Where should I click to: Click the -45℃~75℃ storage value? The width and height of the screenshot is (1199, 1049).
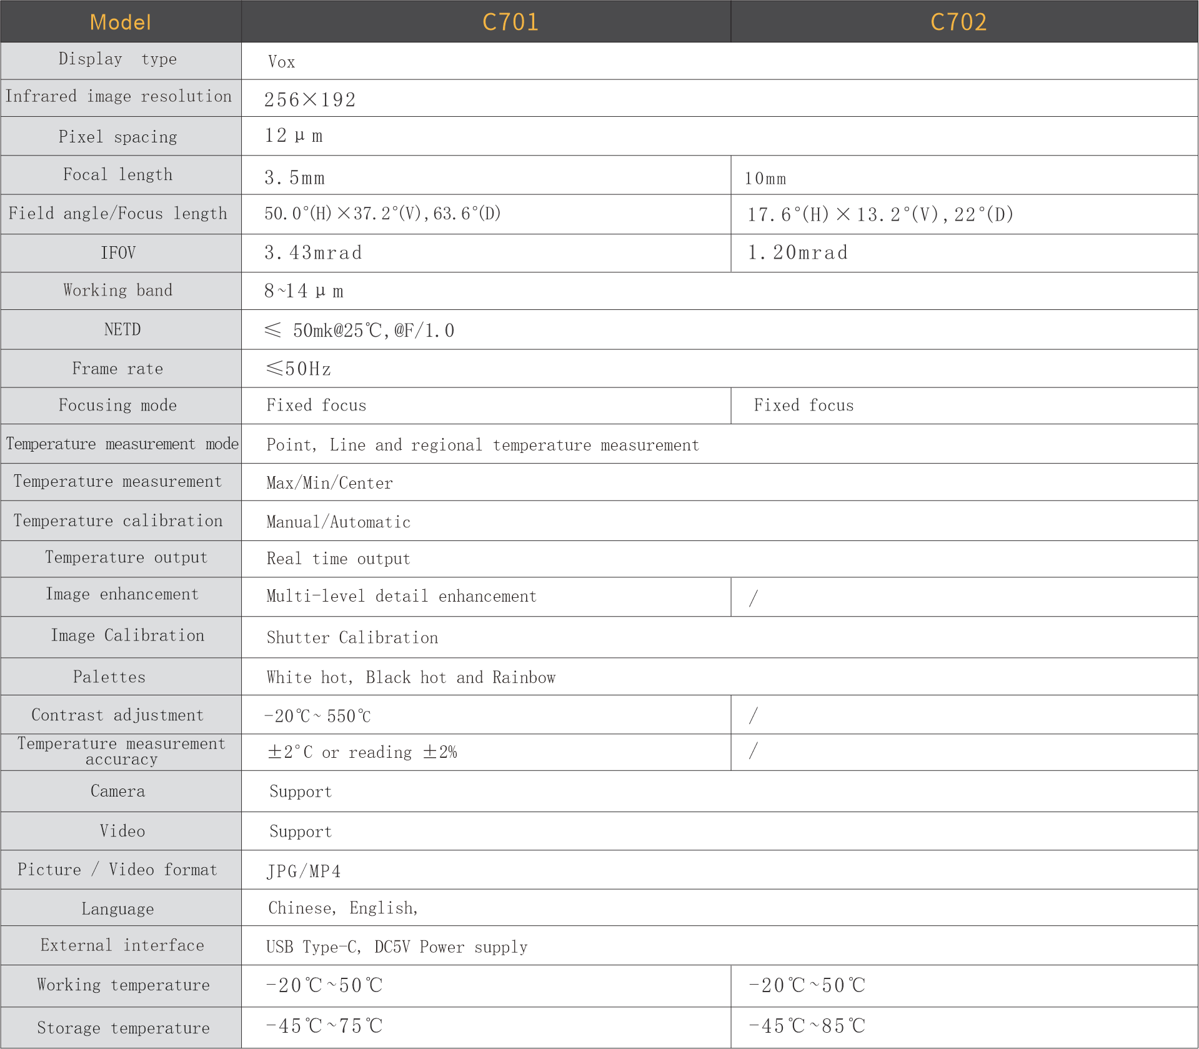point(324,1026)
